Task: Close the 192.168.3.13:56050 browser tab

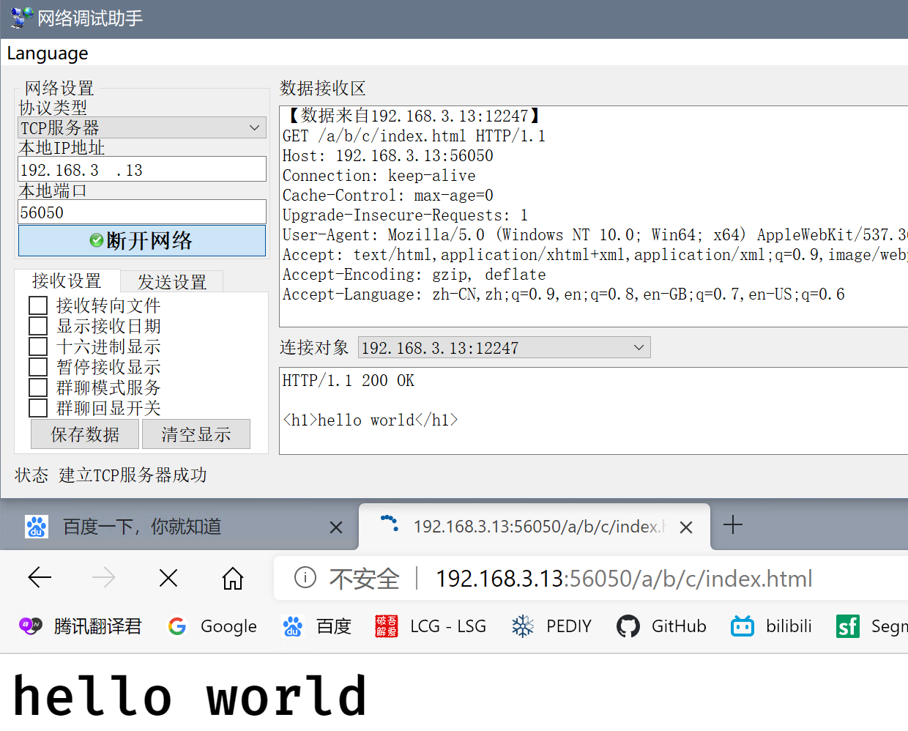Action: (686, 527)
